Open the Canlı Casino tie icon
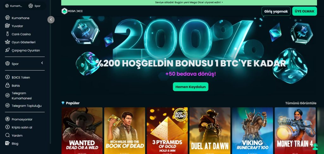The height and width of the screenshot is (154, 324). tap(8, 34)
